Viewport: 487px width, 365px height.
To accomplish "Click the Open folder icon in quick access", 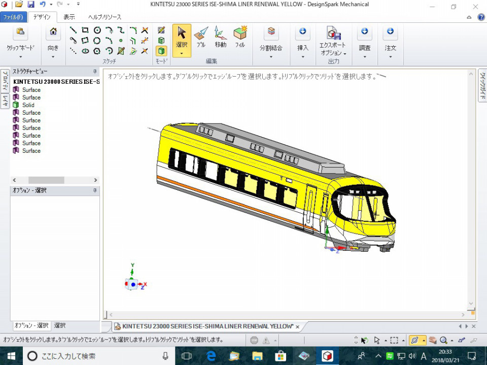I will tap(19, 5).
